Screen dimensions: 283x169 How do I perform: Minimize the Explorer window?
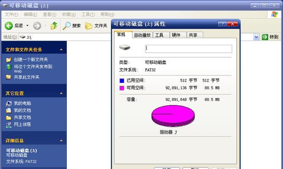tap(255, 5)
